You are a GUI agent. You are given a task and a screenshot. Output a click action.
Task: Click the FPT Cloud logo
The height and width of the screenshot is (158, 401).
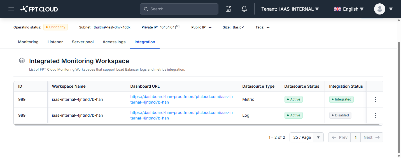tap(39, 9)
